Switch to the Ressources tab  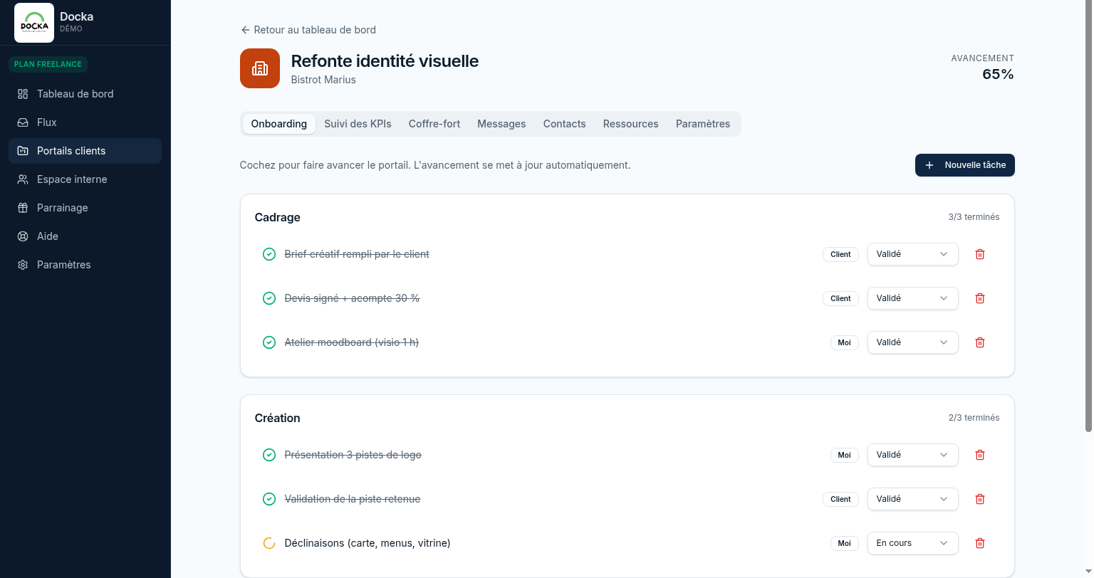tap(631, 124)
